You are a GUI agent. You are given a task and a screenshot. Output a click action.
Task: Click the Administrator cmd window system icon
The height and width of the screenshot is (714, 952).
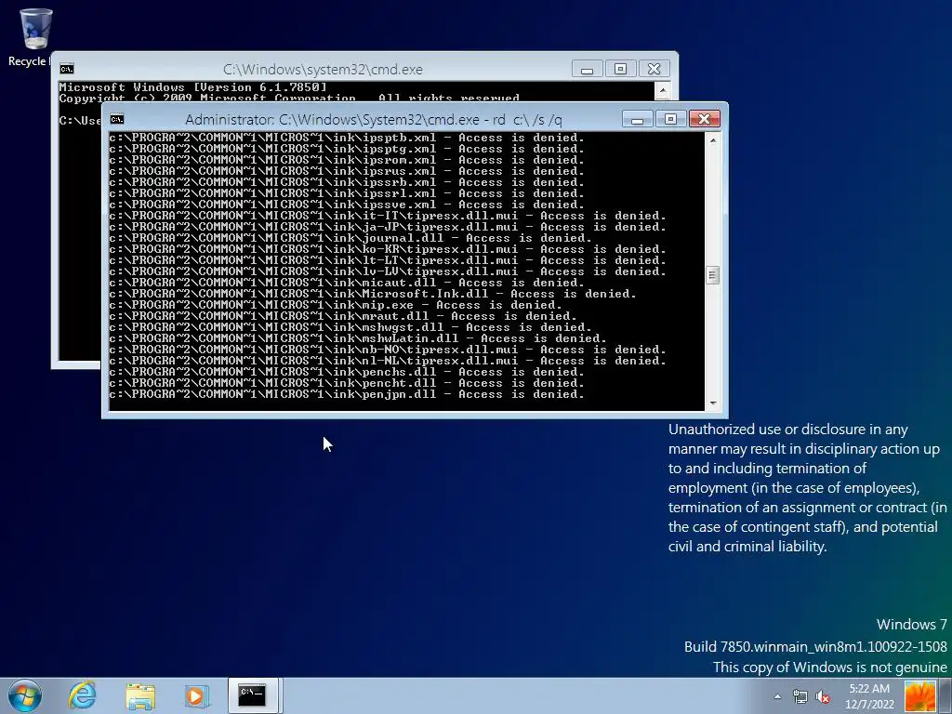tap(117, 119)
